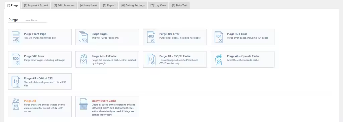The width and height of the screenshot is (343, 122).
Task: Click the Purge Front Page title
Action: (x=35, y=34)
